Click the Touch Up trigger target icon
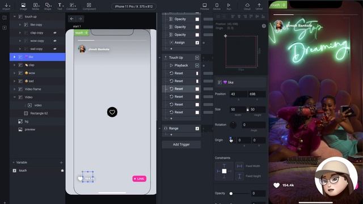The width and height of the screenshot is (363, 204). (197, 58)
